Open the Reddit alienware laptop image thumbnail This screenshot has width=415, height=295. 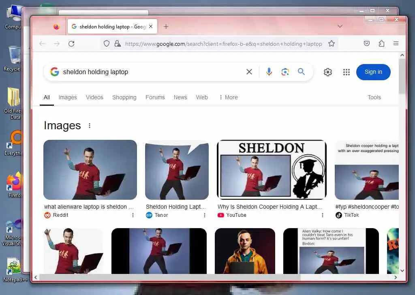point(90,170)
